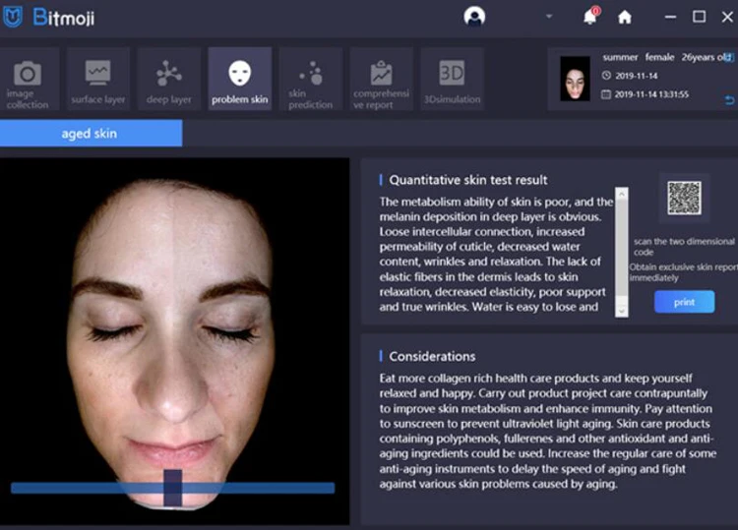Image resolution: width=738 pixels, height=530 pixels.
Task: Click the calendar icon beside the 13:31:55 timestamp
Action: [x=606, y=94]
